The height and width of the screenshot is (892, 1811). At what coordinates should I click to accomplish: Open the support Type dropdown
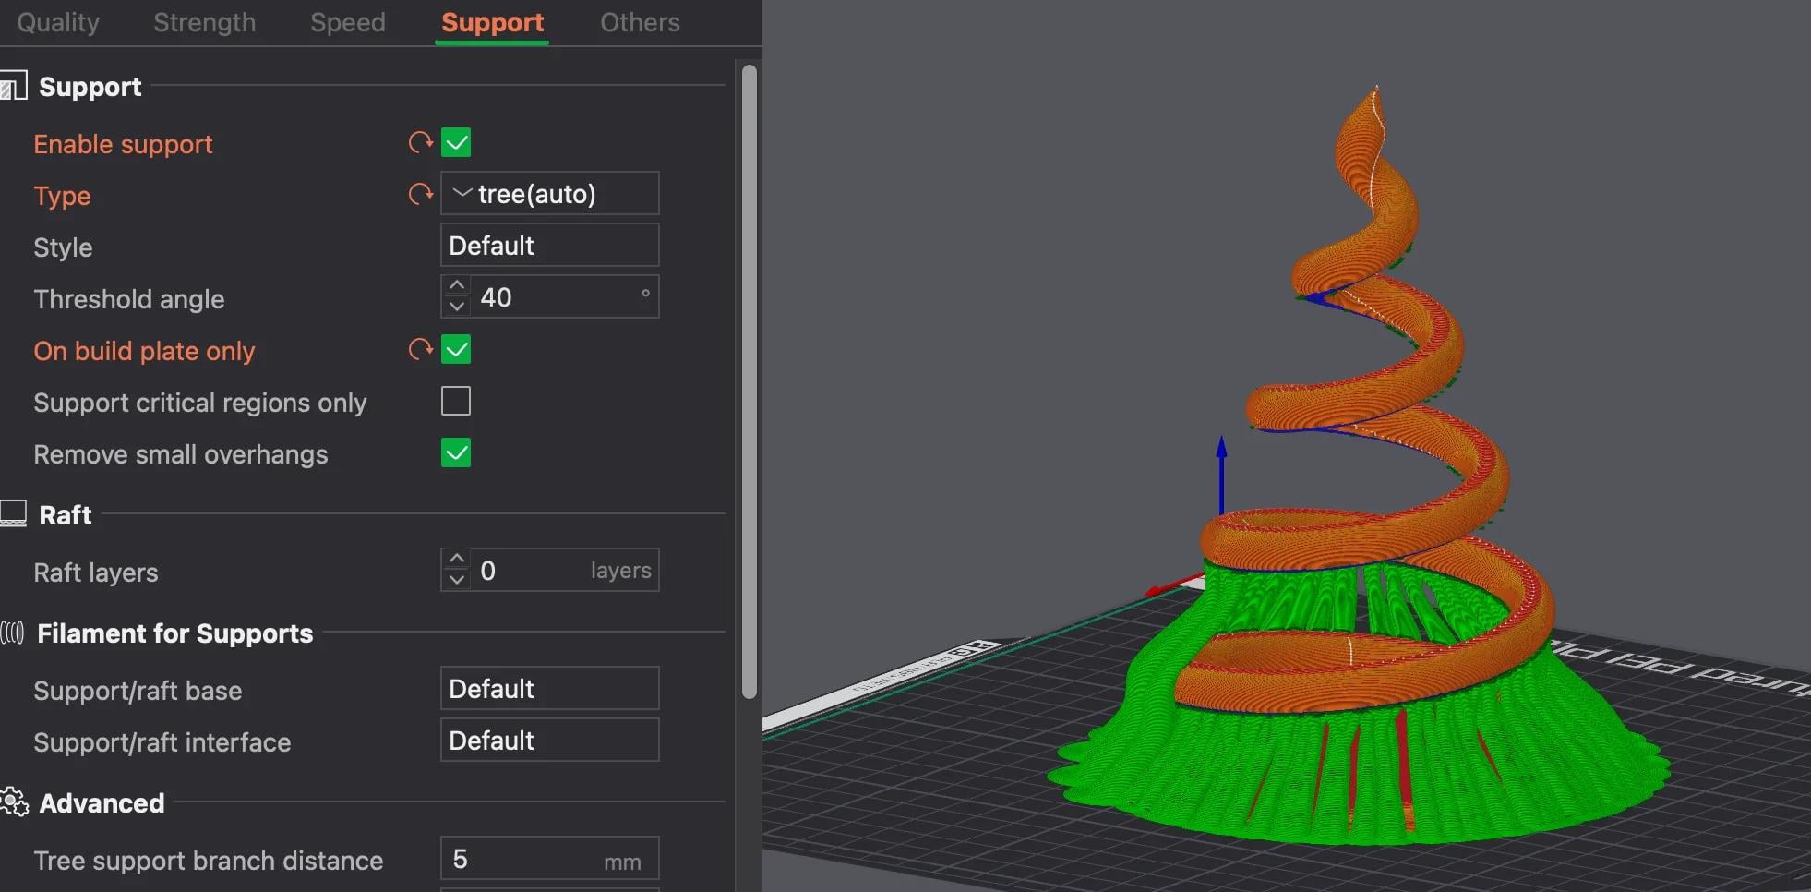549,194
